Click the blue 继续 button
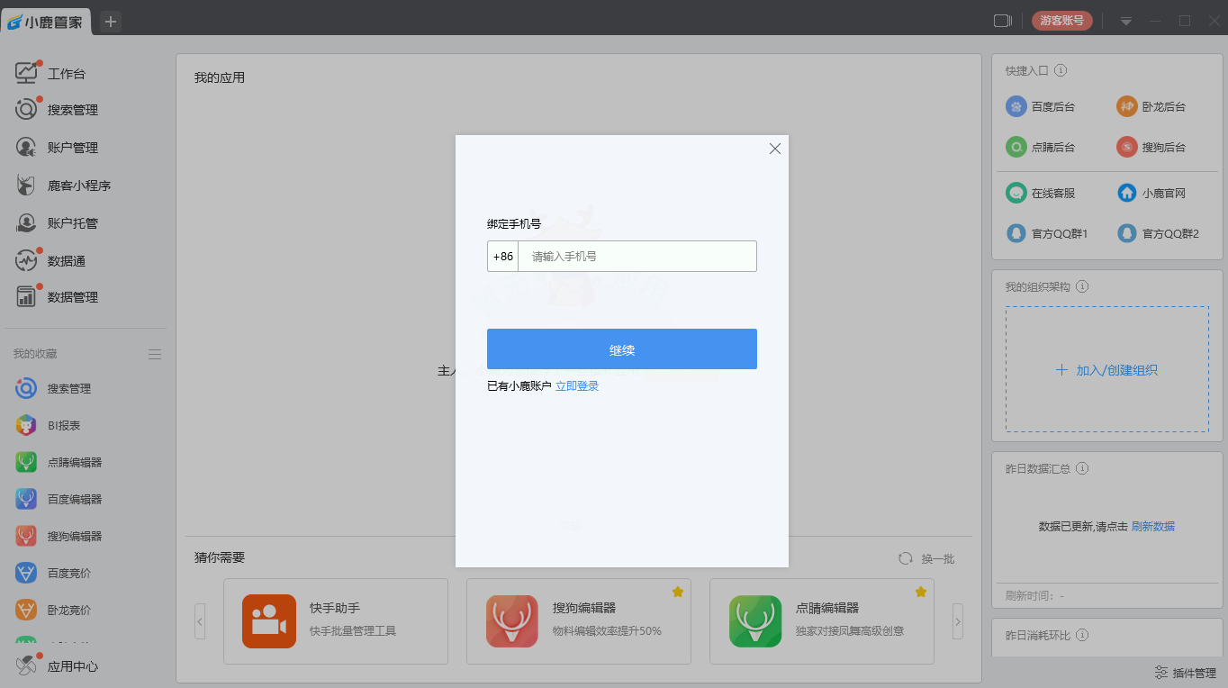This screenshot has width=1228, height=688. [622, 349]
